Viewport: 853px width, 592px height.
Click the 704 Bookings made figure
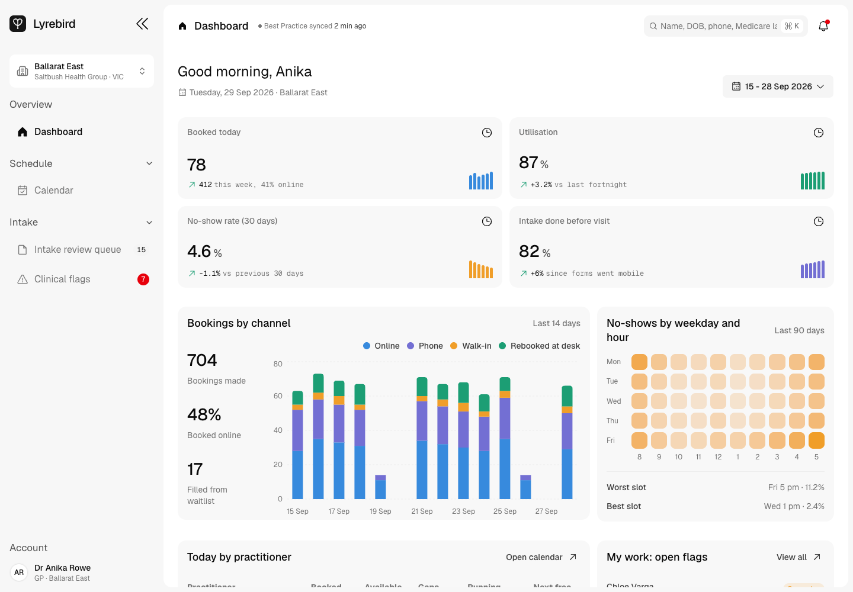(202, 360)
